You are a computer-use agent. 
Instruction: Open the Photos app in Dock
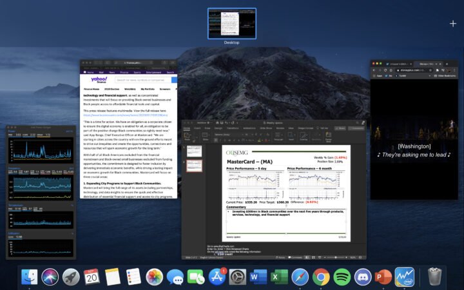click(x=154, y=277)
